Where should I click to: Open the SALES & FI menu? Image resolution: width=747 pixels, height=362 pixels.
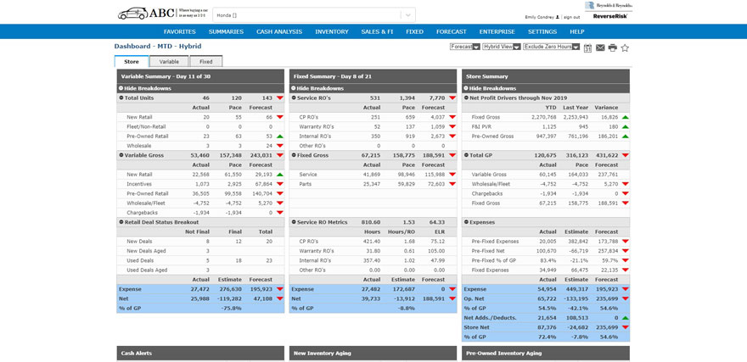[x=377, y=32]
